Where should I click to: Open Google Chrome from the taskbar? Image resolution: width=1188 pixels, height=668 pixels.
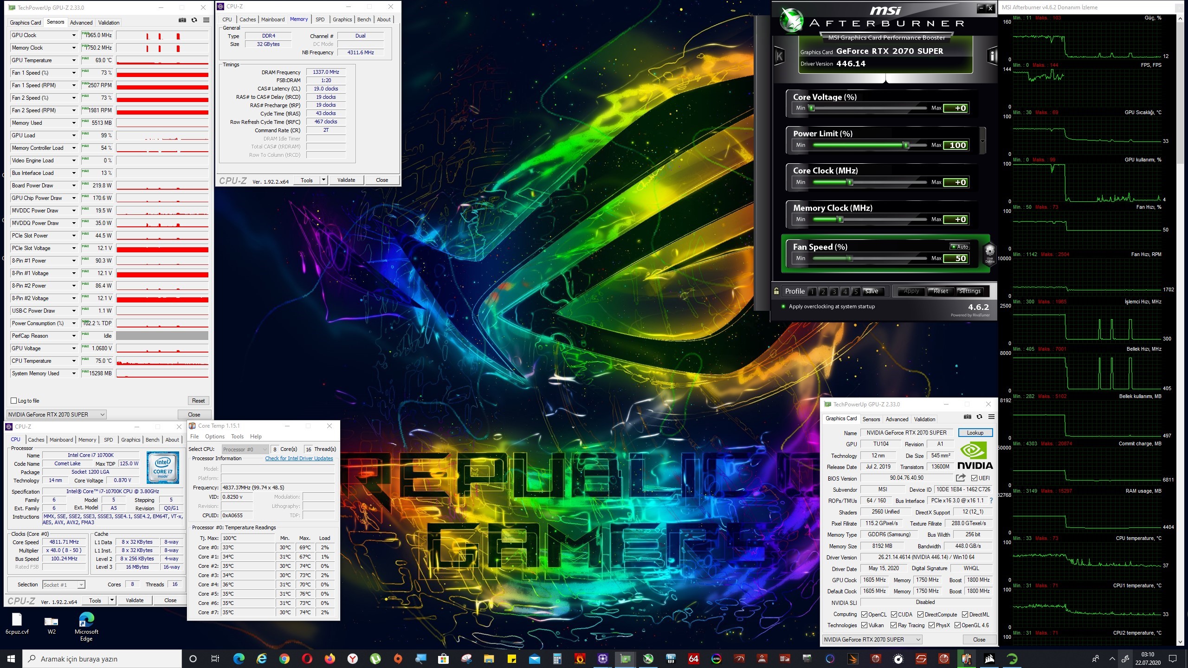pos(284,659)
